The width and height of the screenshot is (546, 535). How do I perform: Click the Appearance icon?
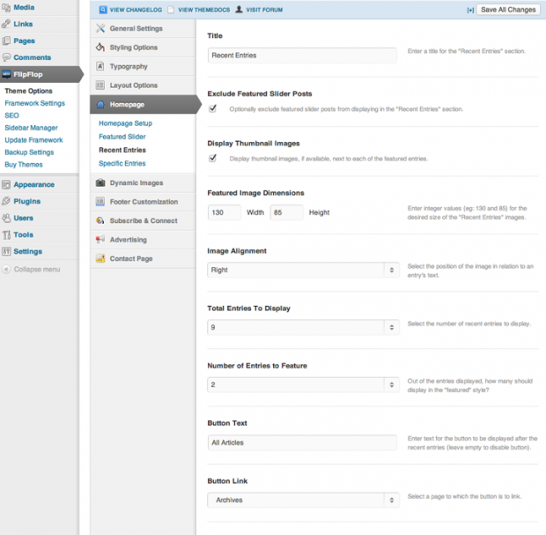coord(6,184)
